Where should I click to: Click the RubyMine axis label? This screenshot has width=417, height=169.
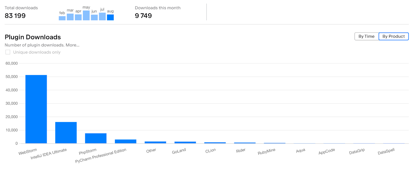266,152
